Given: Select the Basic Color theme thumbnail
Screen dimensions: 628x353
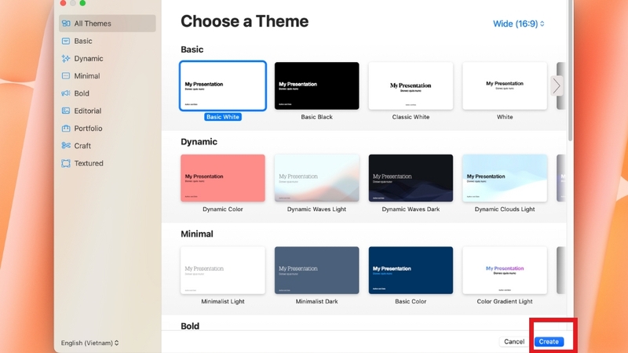Looking at the screenshot, I should [411, 270].
